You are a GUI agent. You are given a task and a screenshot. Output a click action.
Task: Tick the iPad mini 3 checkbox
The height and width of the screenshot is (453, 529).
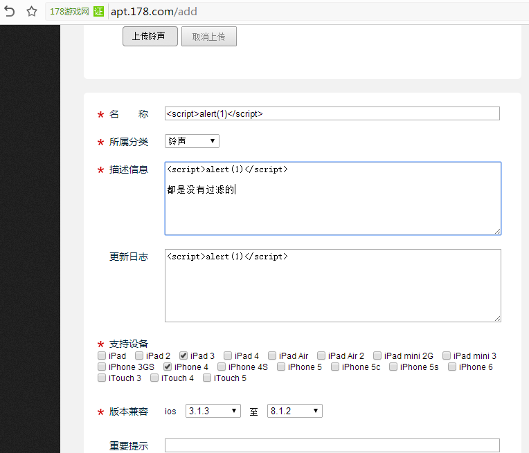[447, 355]
